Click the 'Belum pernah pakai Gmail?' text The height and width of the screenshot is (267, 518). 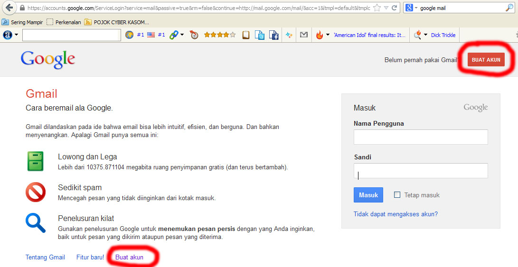(x=421, y=60)
